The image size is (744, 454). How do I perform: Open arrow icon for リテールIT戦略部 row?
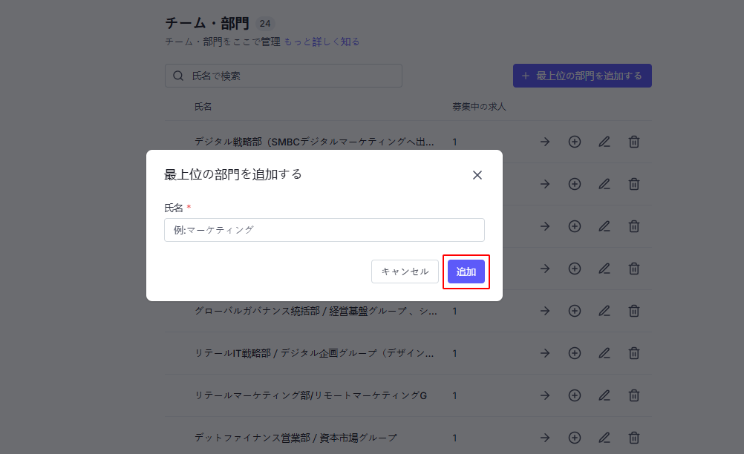545,353
